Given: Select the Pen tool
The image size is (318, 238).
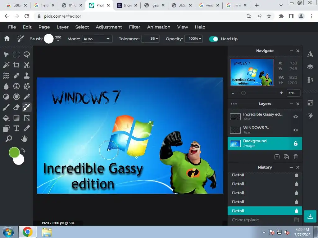Looking at the screenshot, I should coord(27,97).
